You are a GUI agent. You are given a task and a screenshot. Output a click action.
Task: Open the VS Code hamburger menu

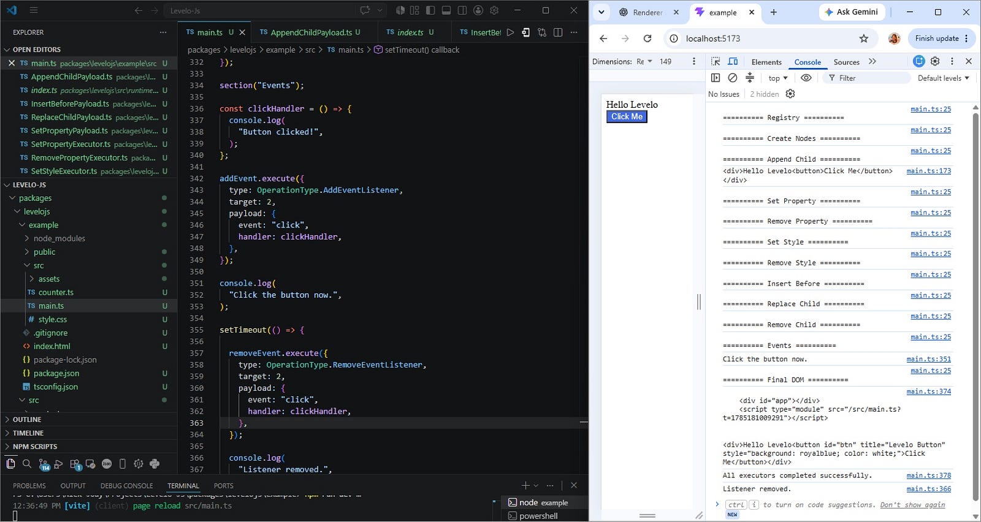click(x=34, y=10)
